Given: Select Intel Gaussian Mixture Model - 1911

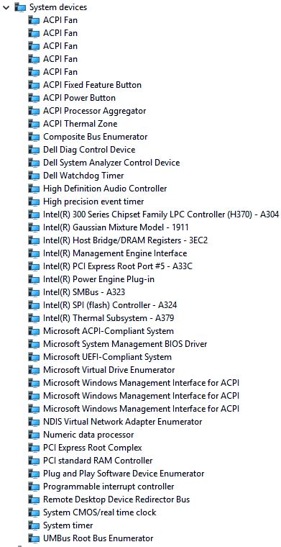Looking at the screenshot, I should pyautogui.click(x=116, y=227).
